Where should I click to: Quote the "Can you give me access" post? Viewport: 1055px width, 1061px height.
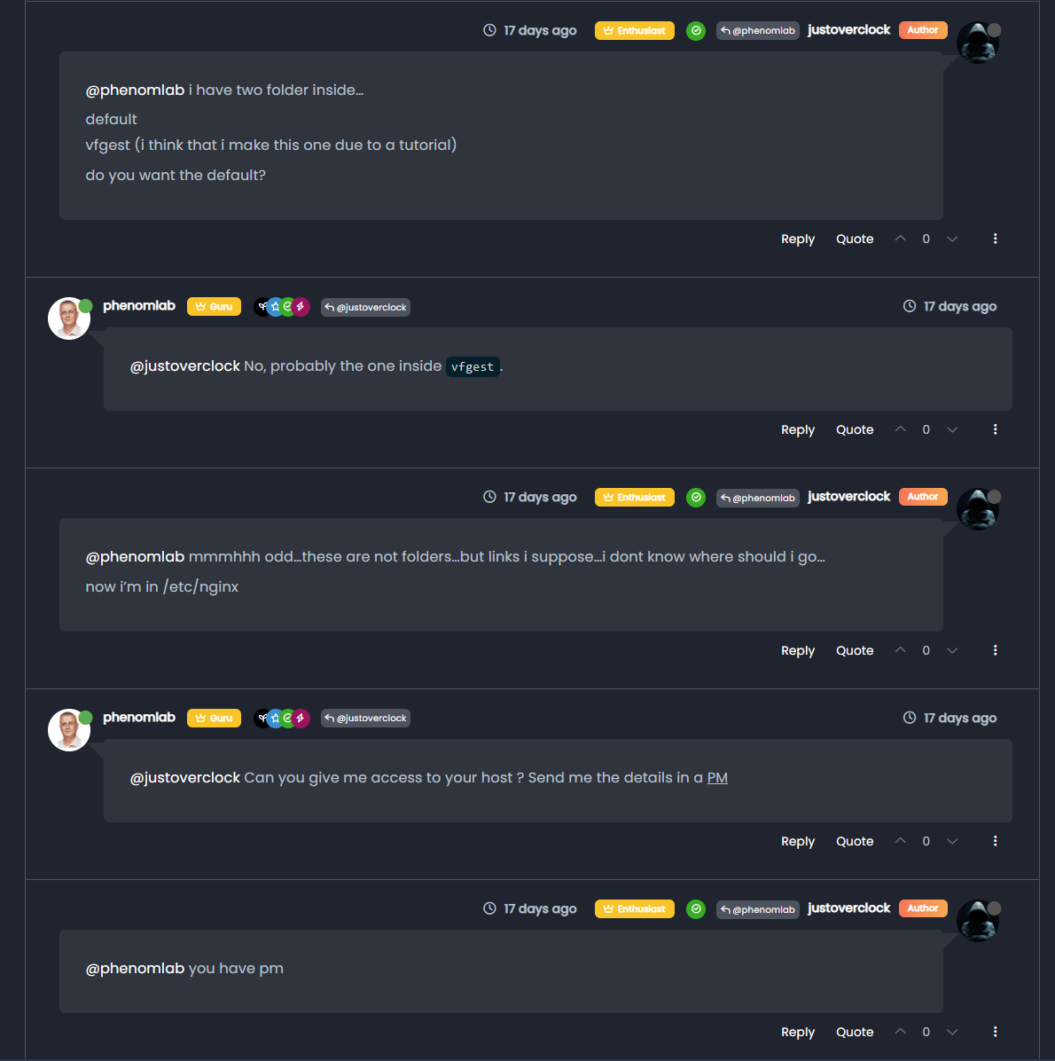coord(855,841)
